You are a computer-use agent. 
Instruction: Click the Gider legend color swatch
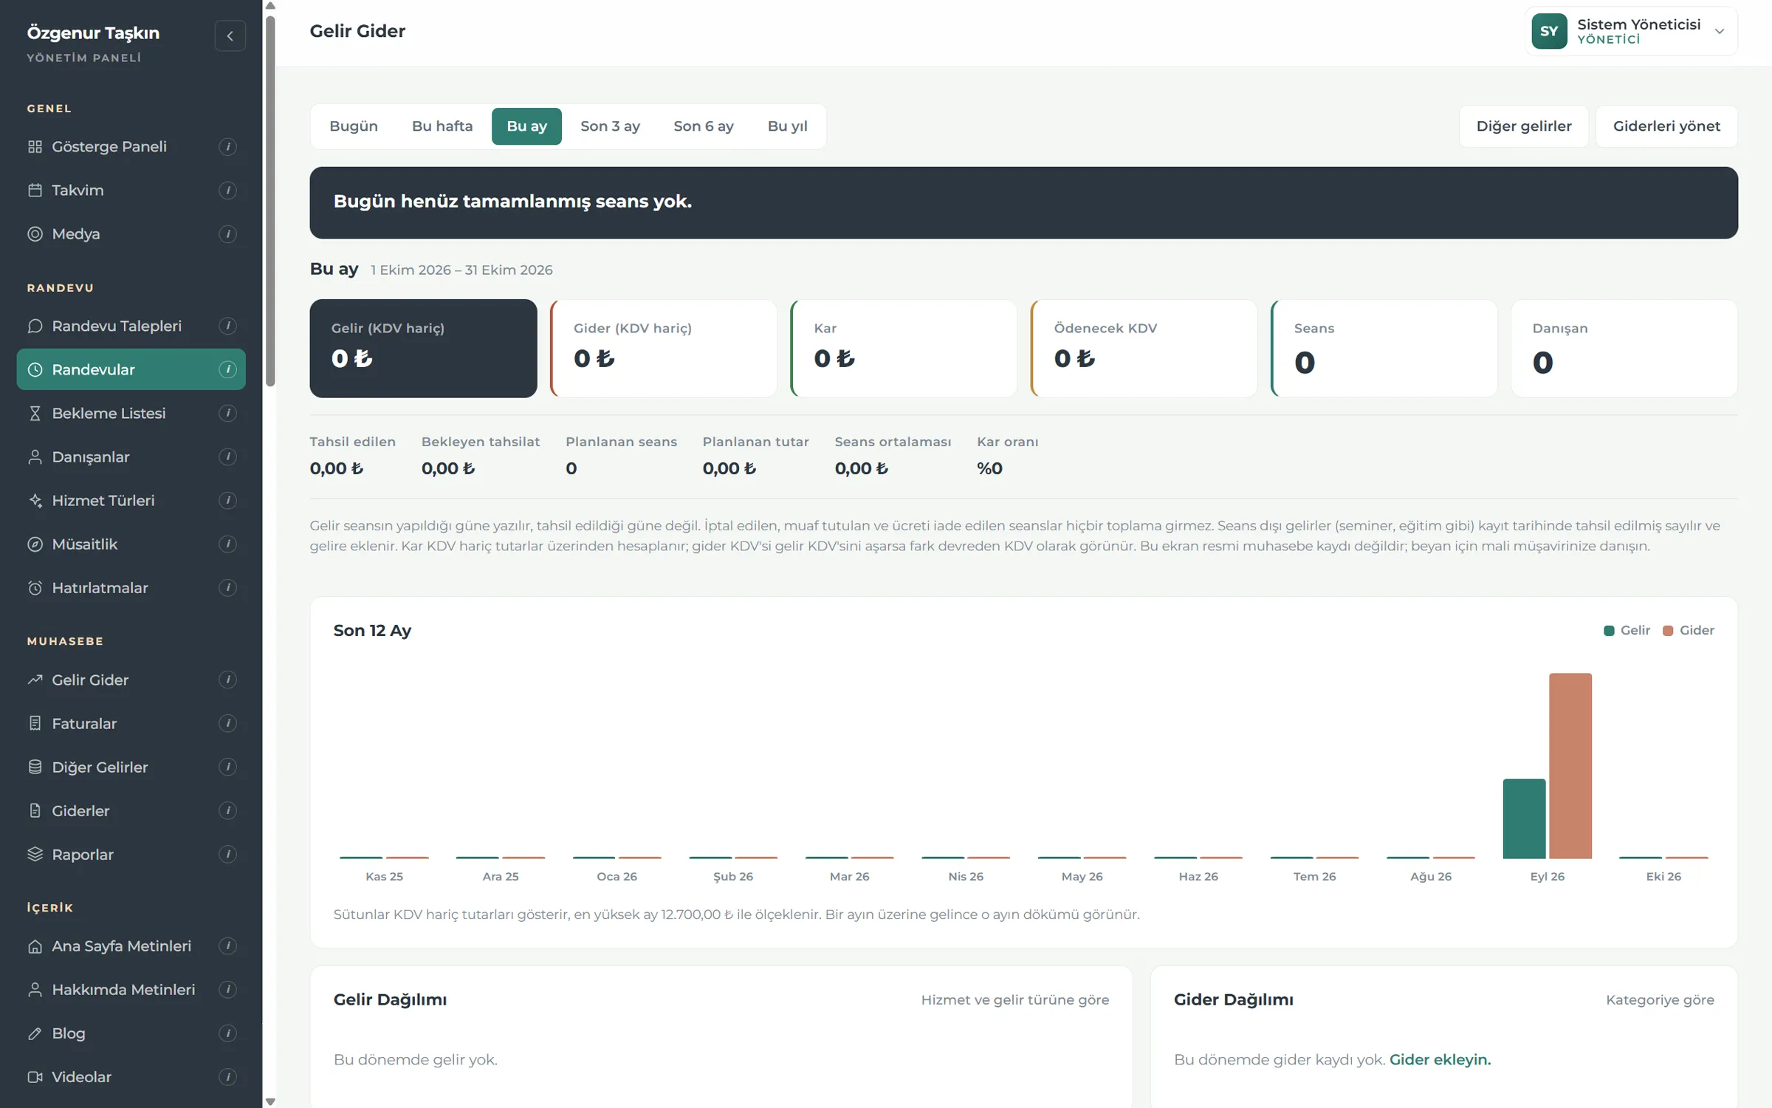1668,630
